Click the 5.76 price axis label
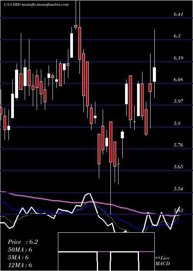 (x=178, y=145)
